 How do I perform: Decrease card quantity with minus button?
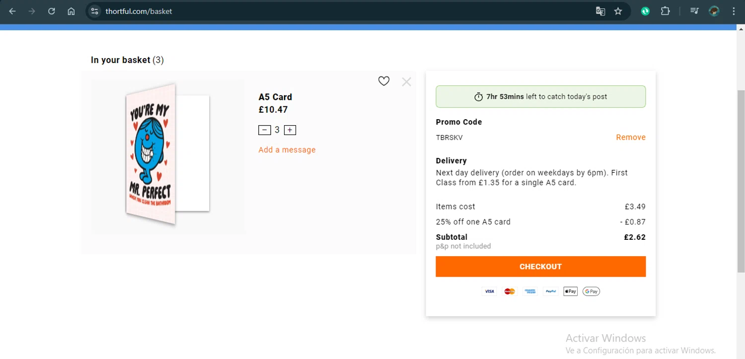click(x=264, y=130)
